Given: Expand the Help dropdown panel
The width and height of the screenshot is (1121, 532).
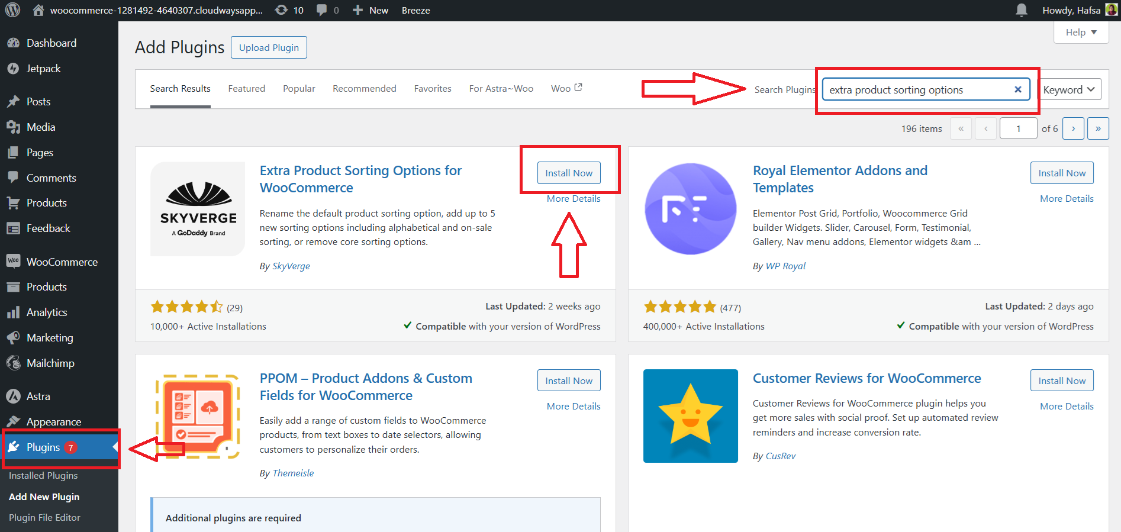Looking at the screenshot, I should pyautogui.click(x=1081, y=33).
